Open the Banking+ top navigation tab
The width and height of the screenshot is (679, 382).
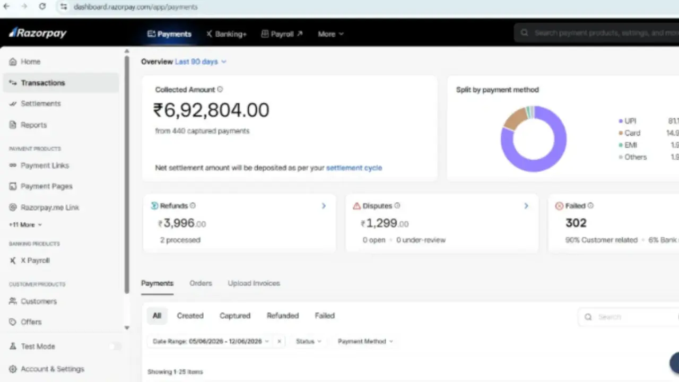point(227,34)
